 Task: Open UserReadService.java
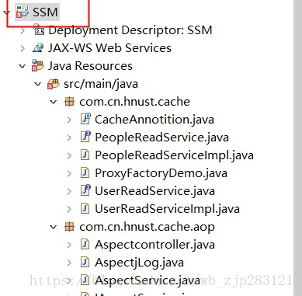click(x=154, y=191)
